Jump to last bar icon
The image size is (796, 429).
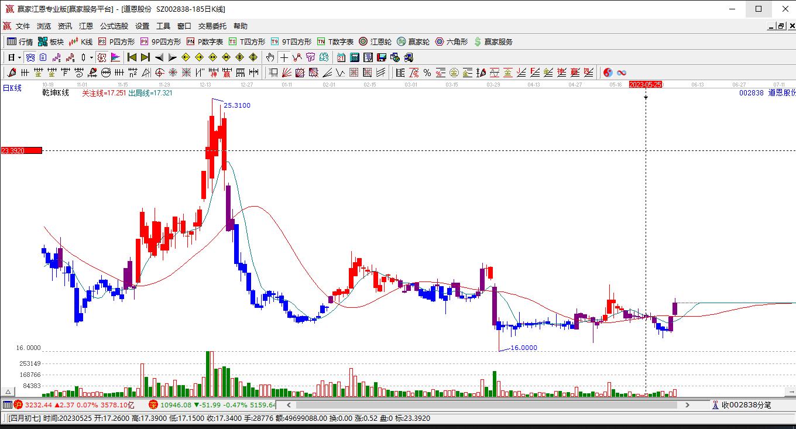pos(145,57)
